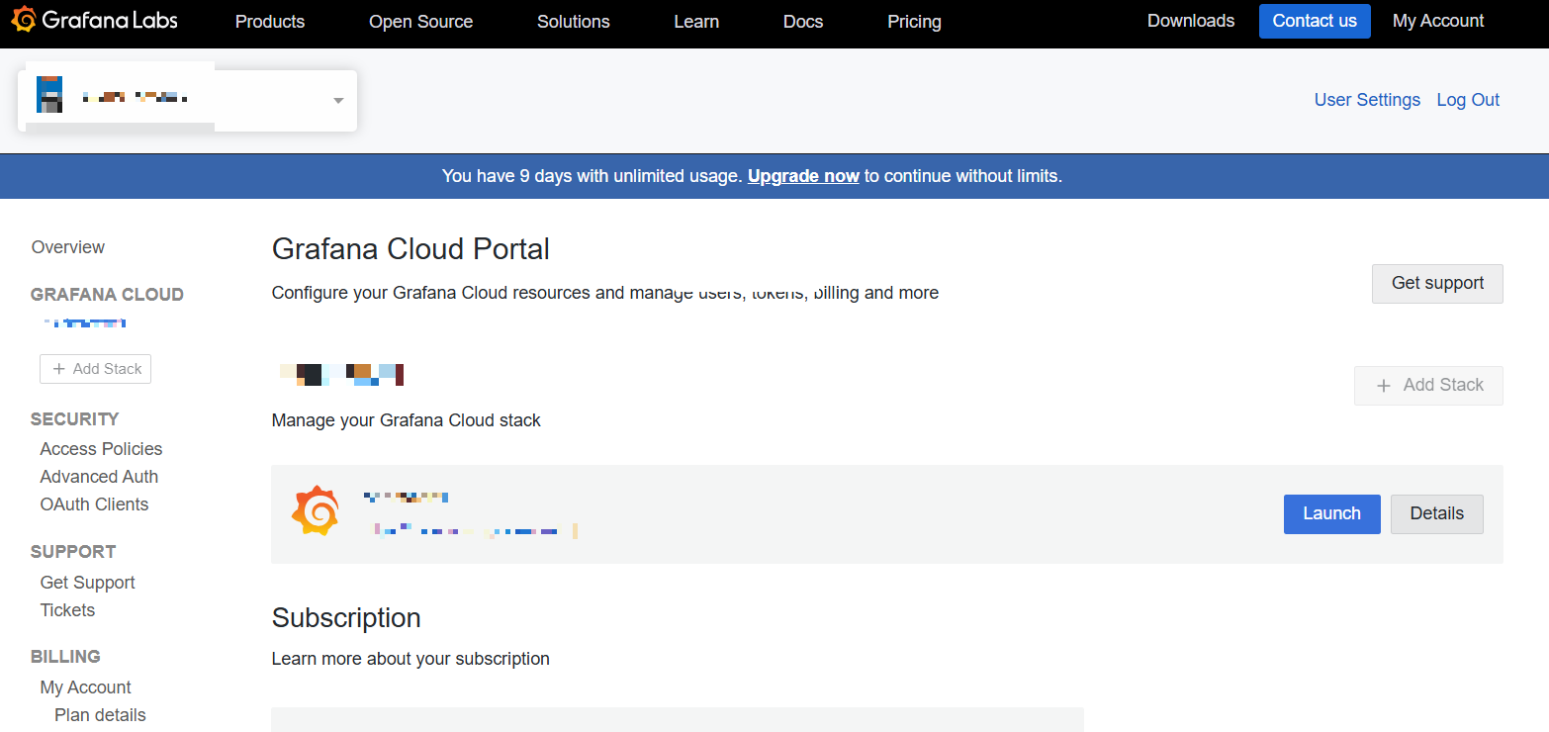1549x732 pixels.
Task: Open the Solutions menu
Action: (574, 21)
